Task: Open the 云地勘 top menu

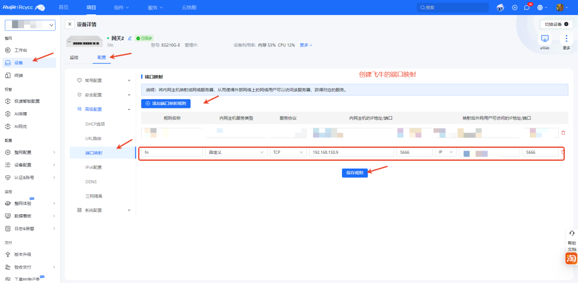Action: (x=189, y=7)
